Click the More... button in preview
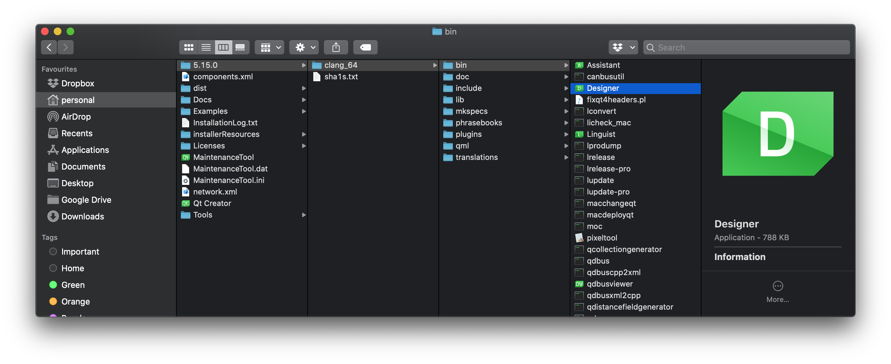Image resolution: width=891 pixels, height=364 pixels. (x=778, y=292)
